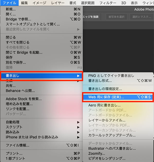Expand iPhone または iPad から読み込み submenu

click(x=42, y=137)
